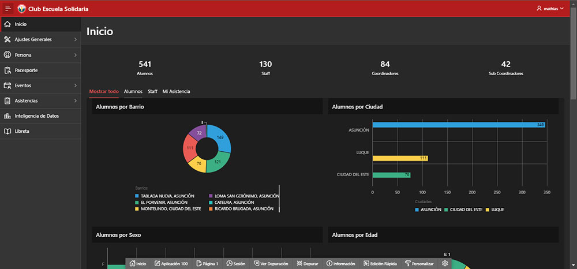
Task: Open Libreta from the sidebar
Action: pos(40,132)
